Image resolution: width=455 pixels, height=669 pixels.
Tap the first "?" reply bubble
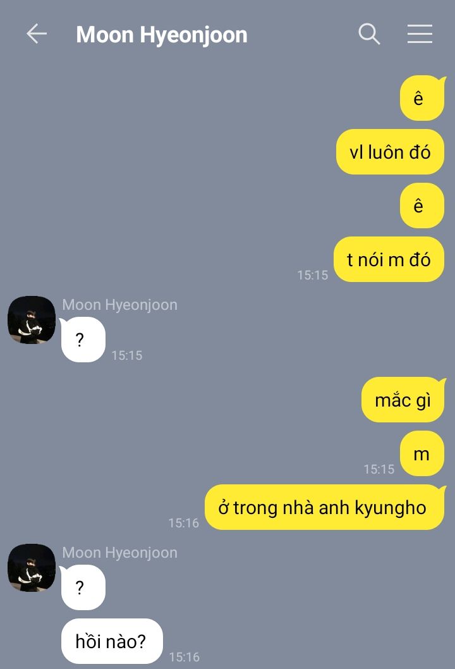pos(83,340)
